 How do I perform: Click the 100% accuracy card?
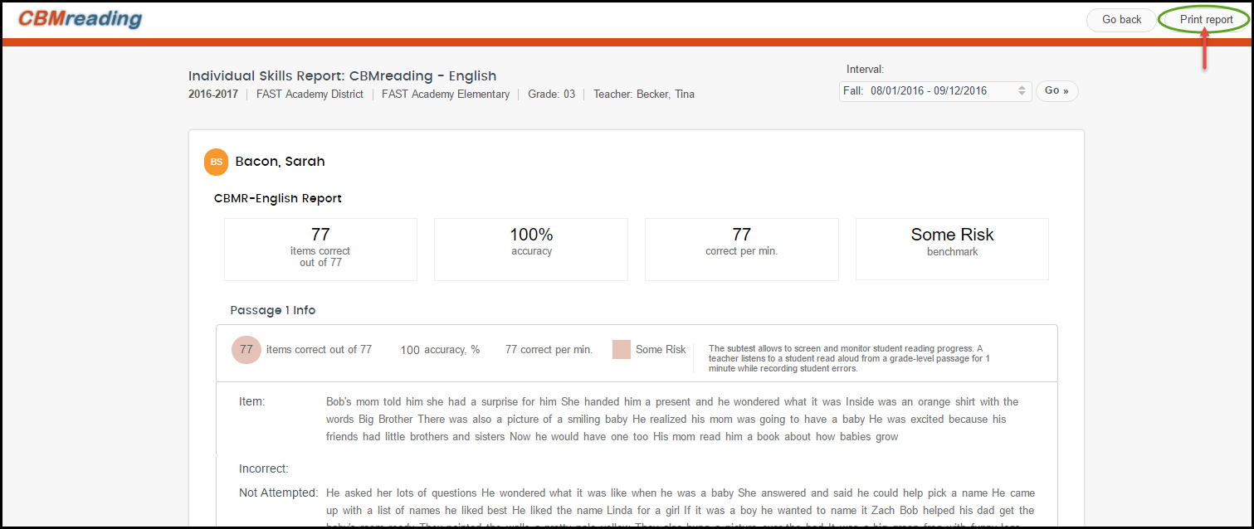pyautogui.click(x=531, y=249)
